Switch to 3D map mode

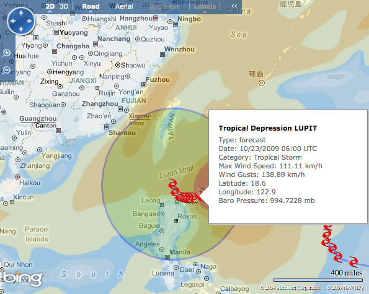64,6
